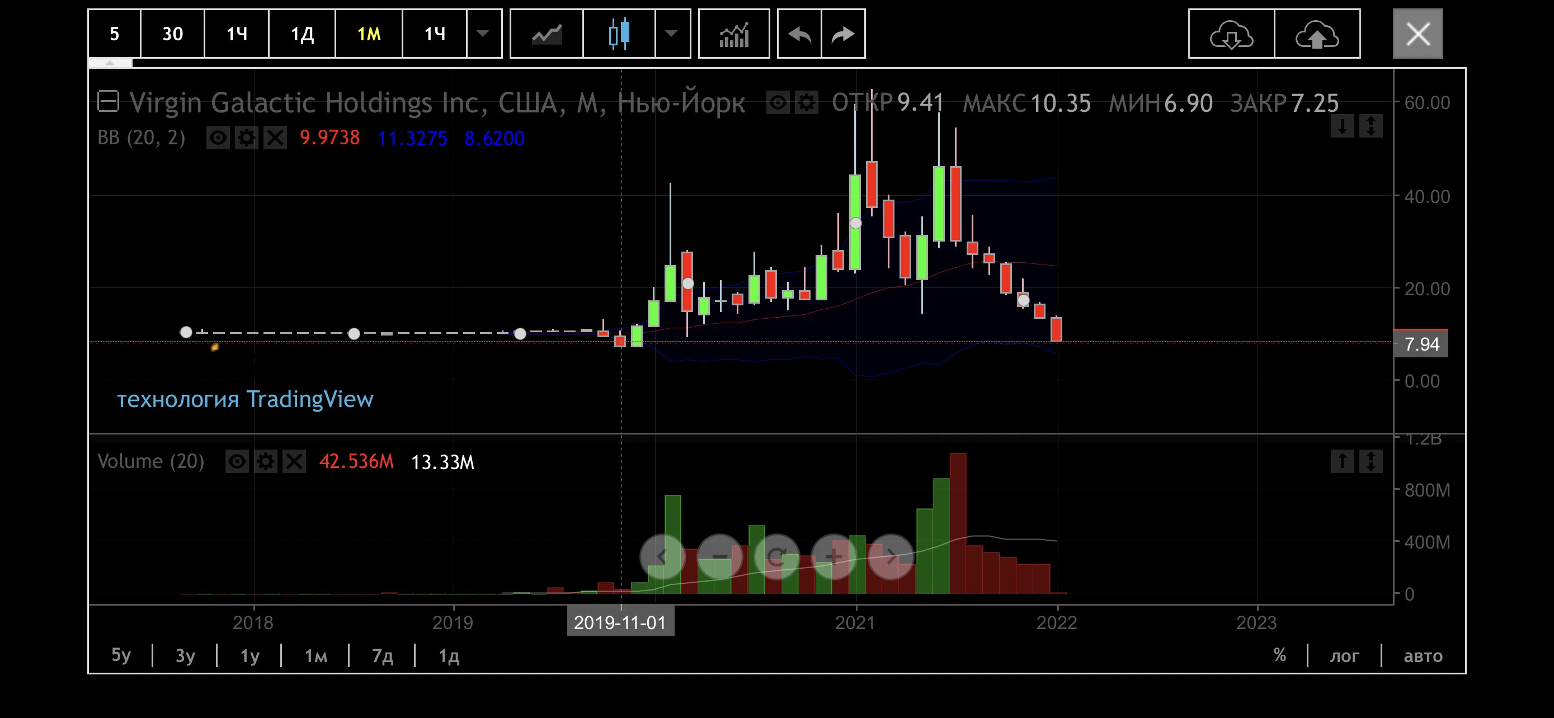This screenshot has width=1554, height=718.
Task: Open Volume (20) indicator settings
Action: coord(266,462)
